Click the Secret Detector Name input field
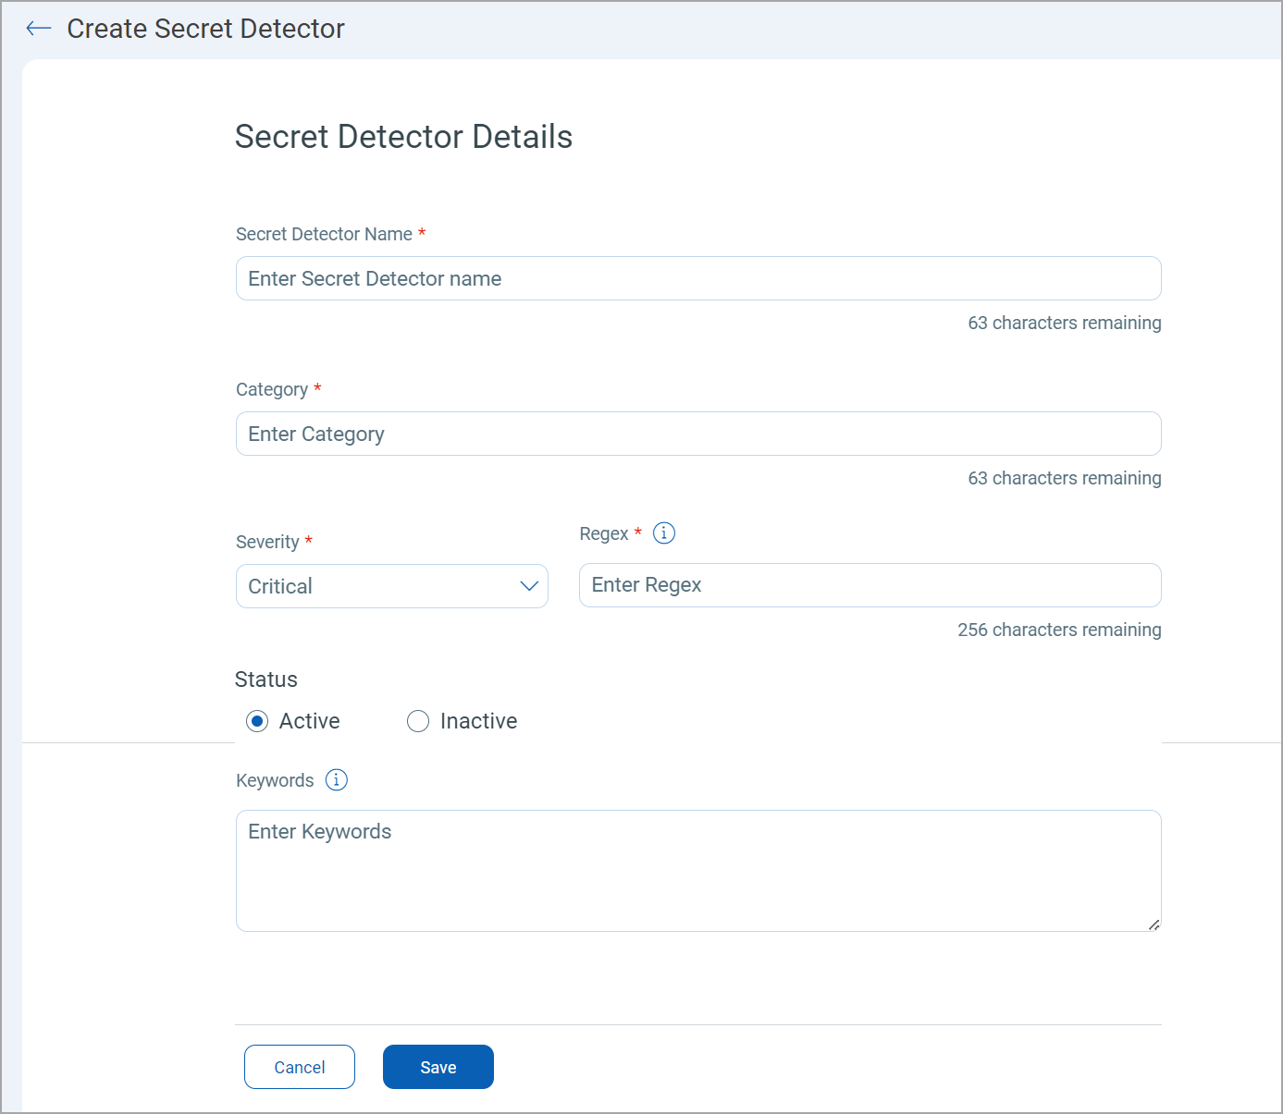The height and width of the screenshot is (1114, 1283). pos(698,278)
